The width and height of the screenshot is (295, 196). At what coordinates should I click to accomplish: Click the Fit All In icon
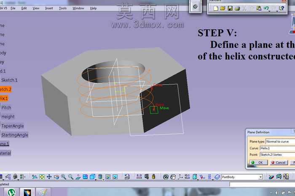pyautogui.click(x=42, y=177)
